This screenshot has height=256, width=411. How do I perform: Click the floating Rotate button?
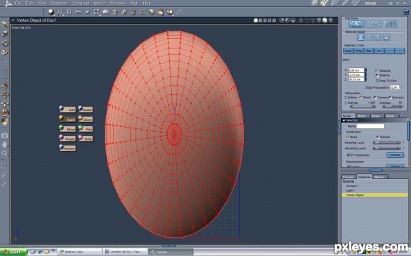pyautogui.click(x=68, y=139)
